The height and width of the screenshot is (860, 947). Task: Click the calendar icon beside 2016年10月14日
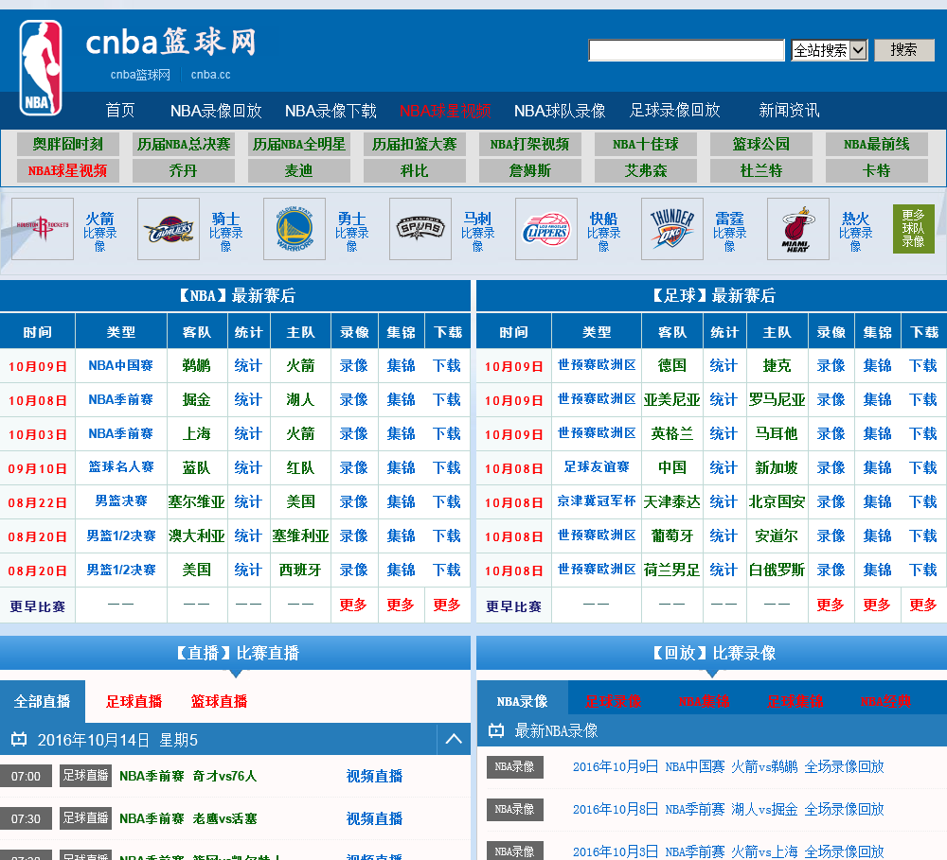click(x=19, y=739)
